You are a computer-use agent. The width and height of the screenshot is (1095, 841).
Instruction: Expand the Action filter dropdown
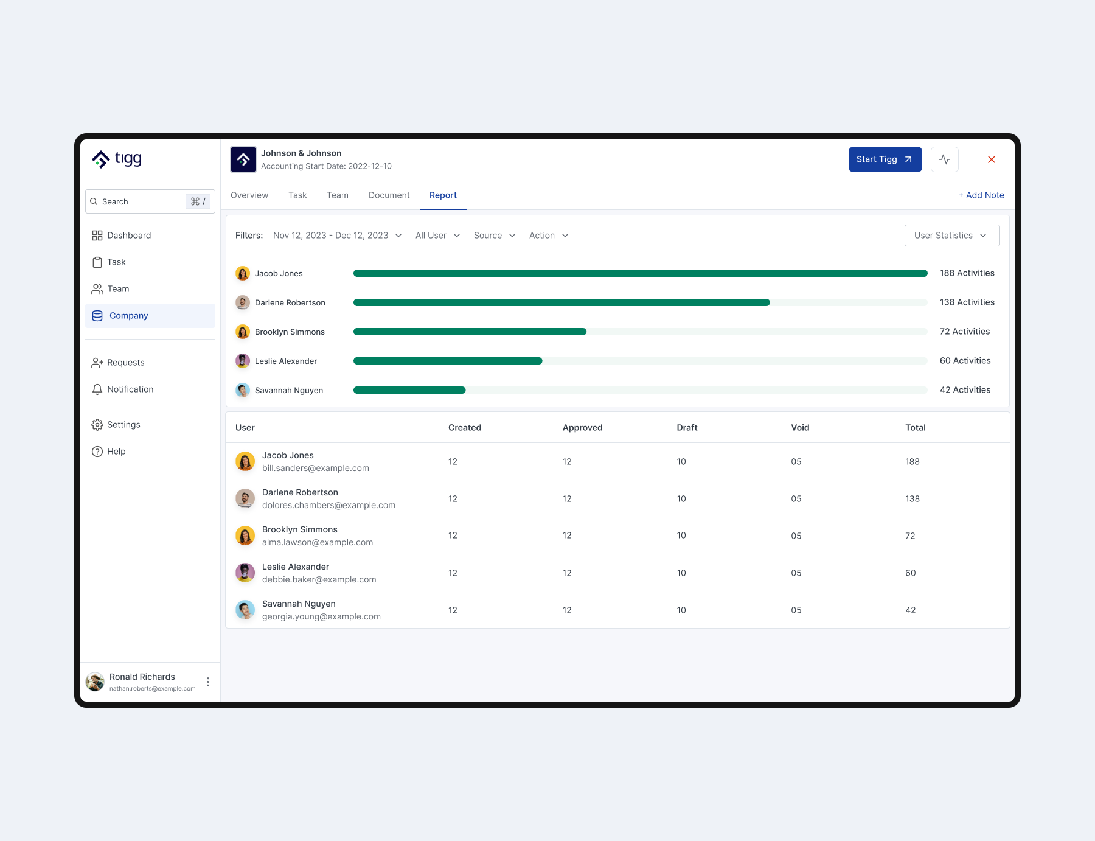point(549,236)
